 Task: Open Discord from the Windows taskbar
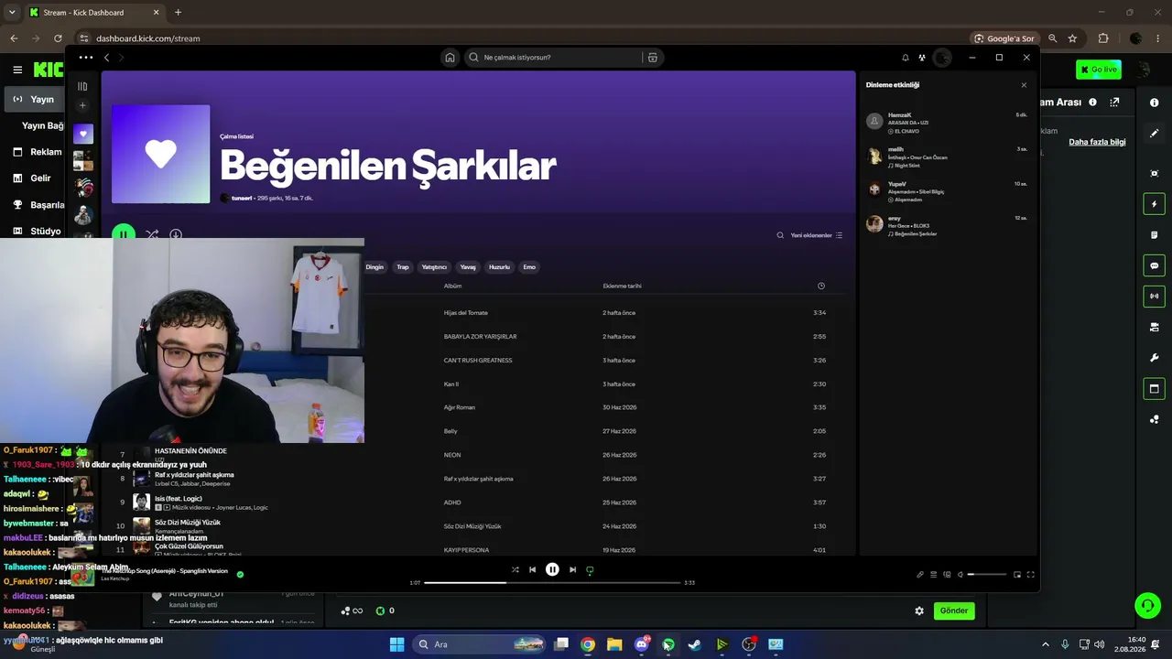coord(641,644)
